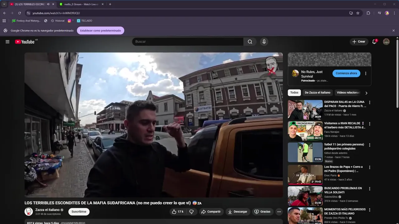Viewport: 399px width, 224px height.
Task: Click Comienza ahora ad button
Action: 346,73
